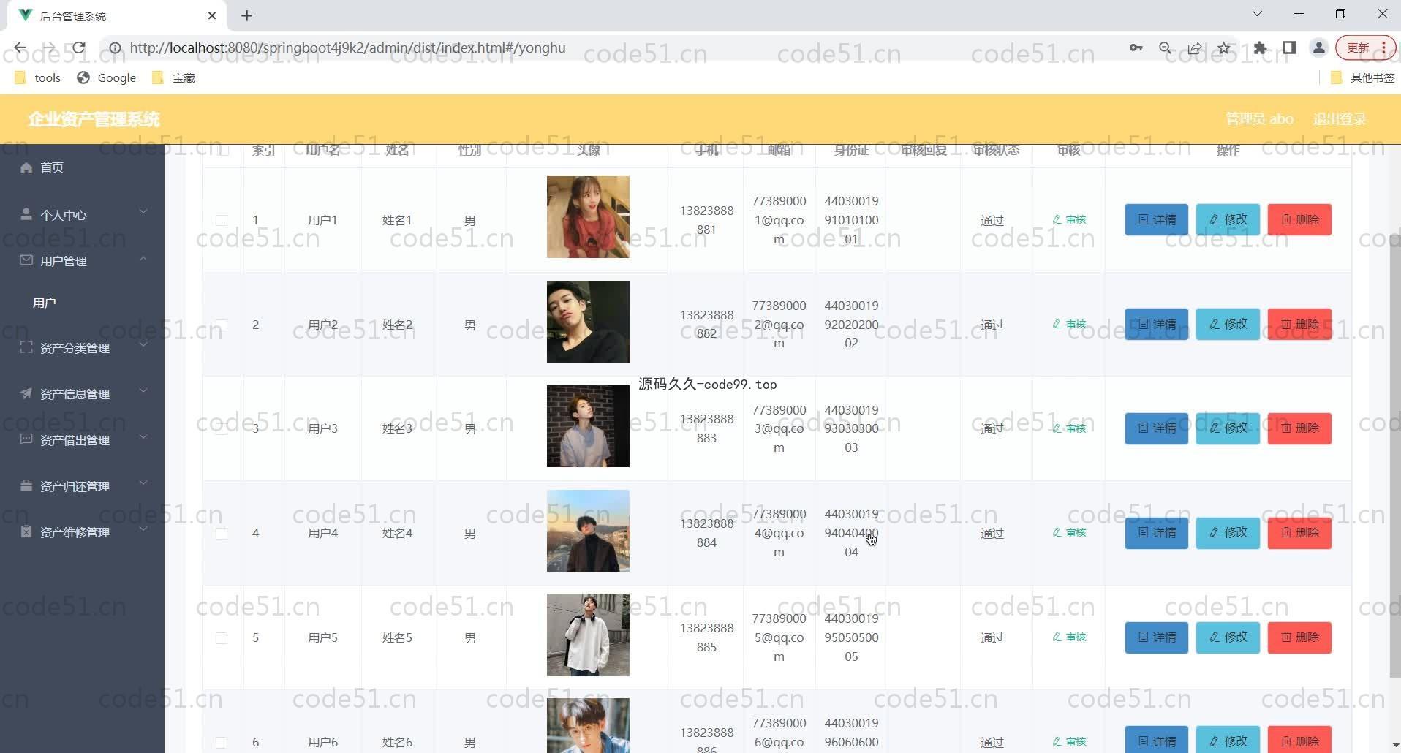Image resolution: width=1401 pixels, height=753 pixels.
Task: Reload the page with the refresh icon
Action: [x=78, y=48]
